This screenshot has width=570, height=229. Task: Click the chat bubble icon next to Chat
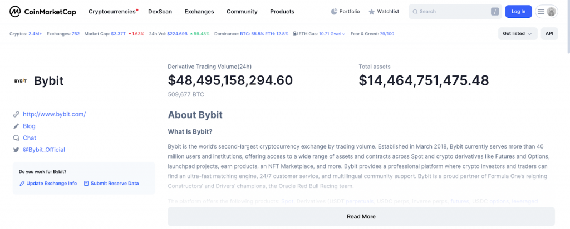16,138
